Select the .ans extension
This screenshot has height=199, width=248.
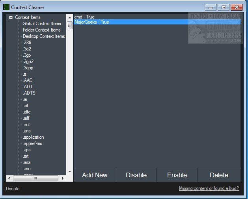[27, 131]
